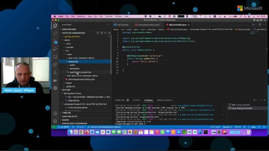Click the git branch in status bar

[x=63, y=127]
